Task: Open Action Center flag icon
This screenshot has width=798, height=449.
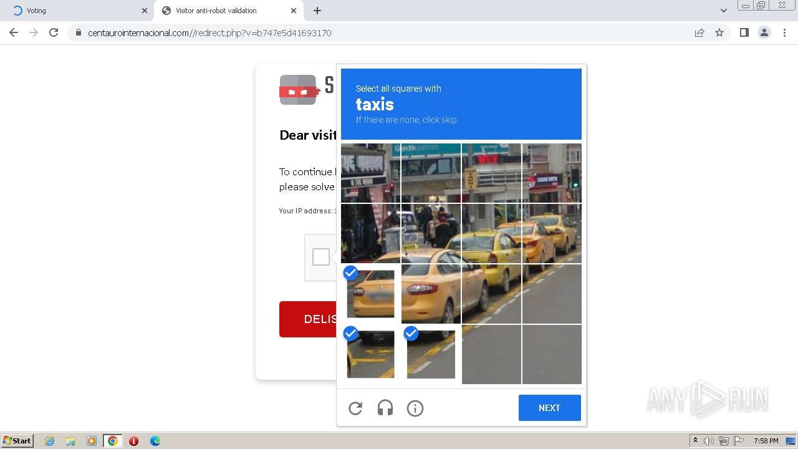Action: click(739, 441)
